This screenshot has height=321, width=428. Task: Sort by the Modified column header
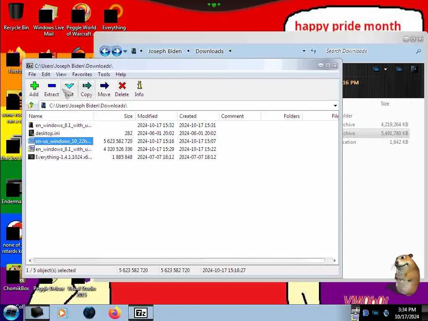click(156, 116)
